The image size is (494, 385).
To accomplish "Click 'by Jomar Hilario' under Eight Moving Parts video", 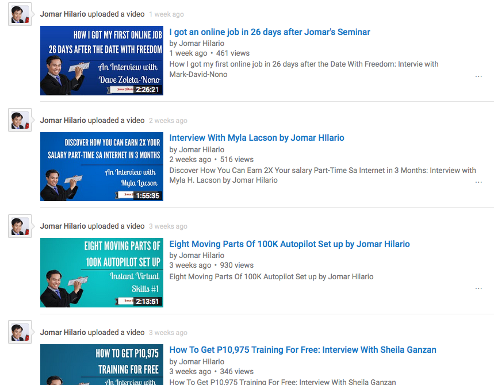I will (x=197, y=255).
